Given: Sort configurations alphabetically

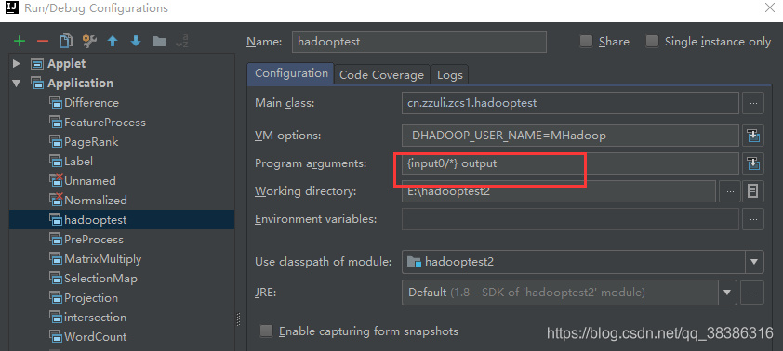Looking at the screenshot, I should 182,42.
